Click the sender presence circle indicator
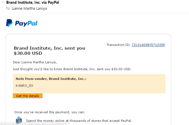This screenshot has width=189, height=125. [3, 3]
